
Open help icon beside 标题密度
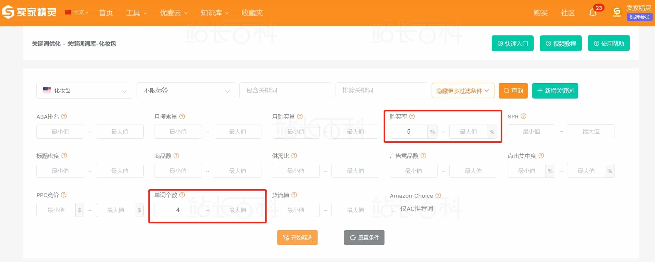coord(64,156)
